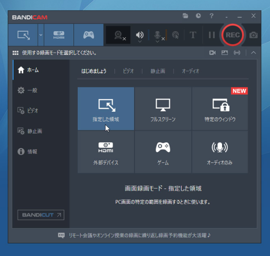Choose the フルスクリーン mode tile
Screen dimensions: 270x256
(x=163, y=108)
